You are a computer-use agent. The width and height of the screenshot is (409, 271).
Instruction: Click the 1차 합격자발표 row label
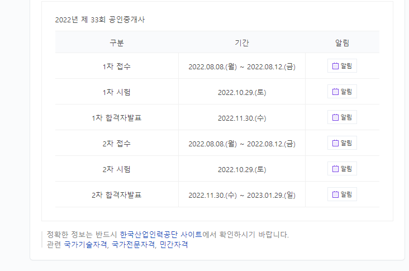(117, 118)
